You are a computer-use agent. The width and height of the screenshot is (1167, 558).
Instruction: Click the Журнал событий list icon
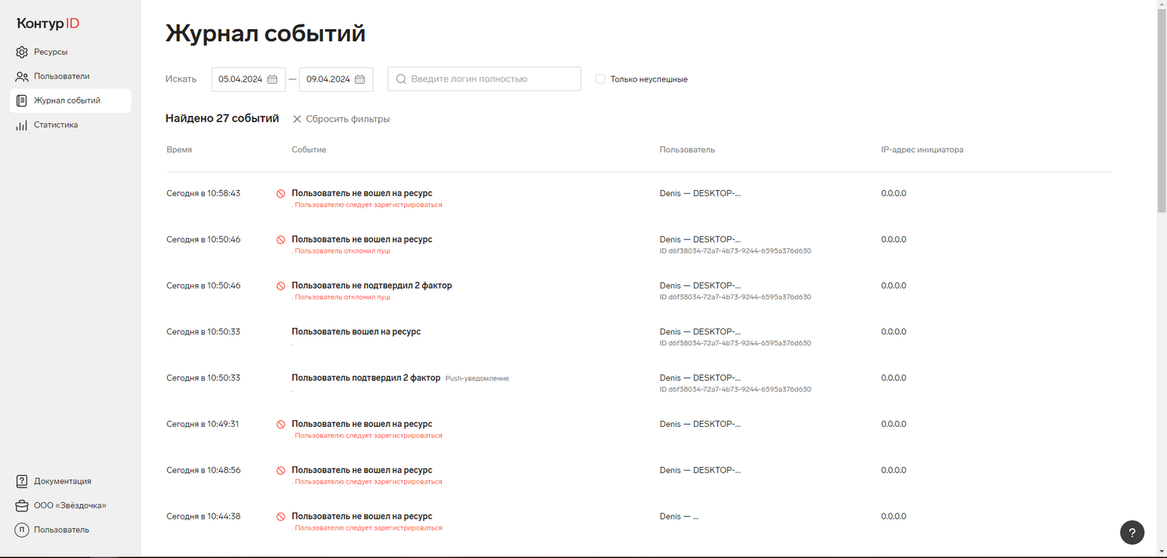pyautogui.click(x=22, y=101)
